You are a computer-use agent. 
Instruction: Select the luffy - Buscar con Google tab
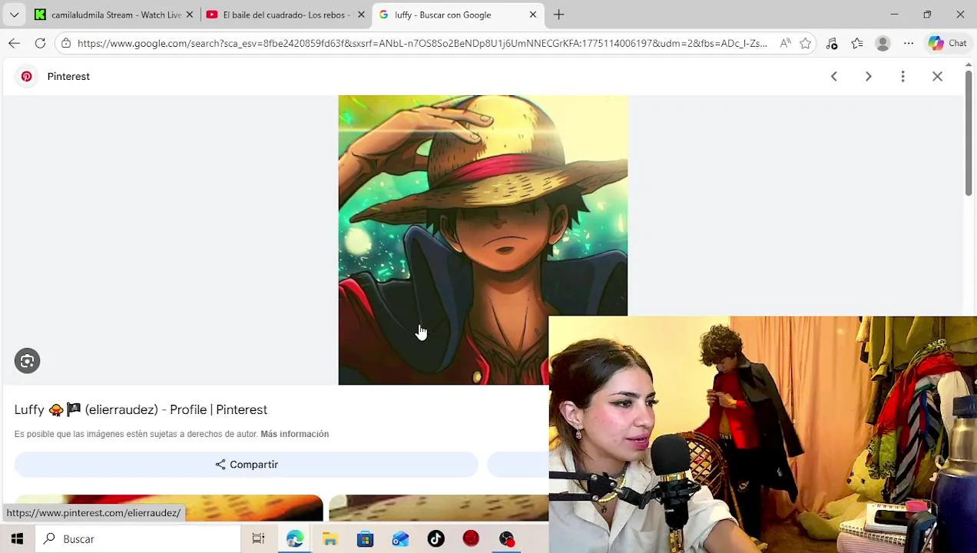(458, 15)
